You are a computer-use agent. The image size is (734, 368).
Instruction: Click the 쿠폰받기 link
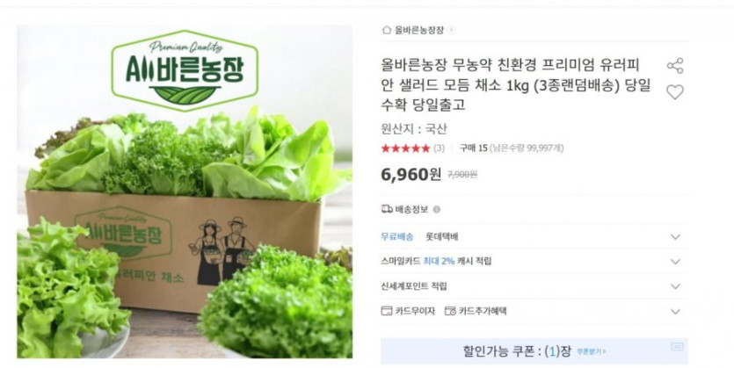point(592,351)
